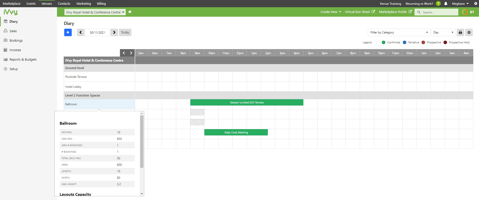The height and width of the screenshot is (200, 479).
Task: Click the Confirmed green legend swatch
Action: 384,42
